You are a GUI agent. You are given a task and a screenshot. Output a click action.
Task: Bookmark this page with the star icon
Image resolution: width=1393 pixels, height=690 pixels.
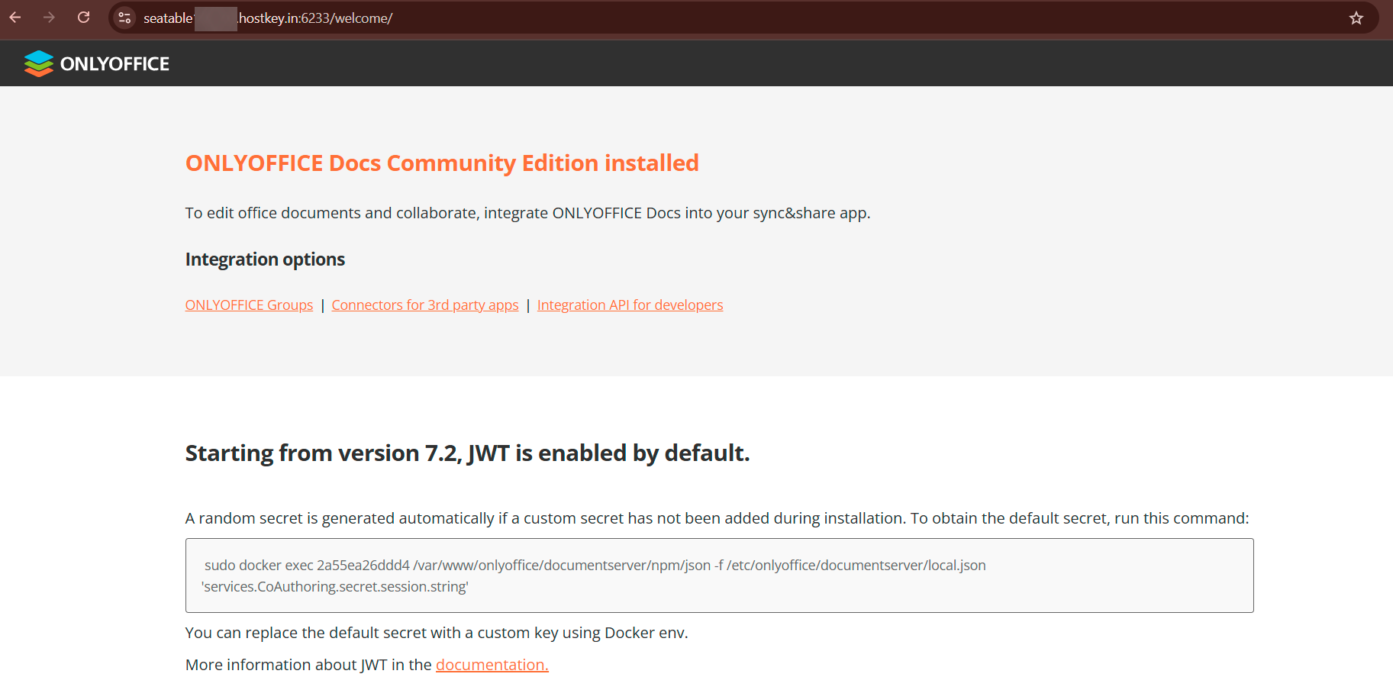1356,18
